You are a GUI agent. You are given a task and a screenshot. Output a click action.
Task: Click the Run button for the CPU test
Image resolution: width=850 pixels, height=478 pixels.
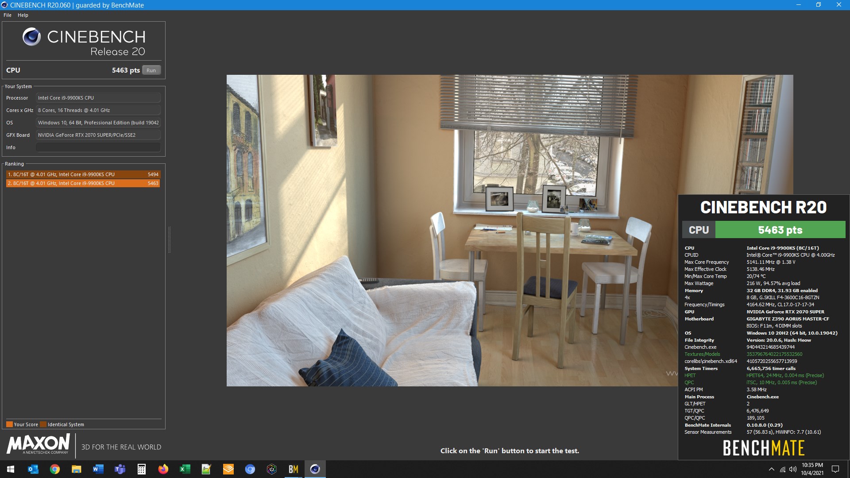coord(151,70)
